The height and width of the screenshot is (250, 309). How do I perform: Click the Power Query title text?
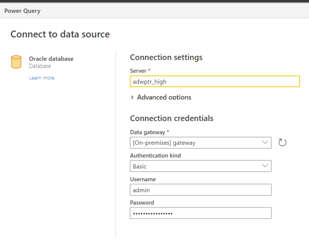pos(22,10)
